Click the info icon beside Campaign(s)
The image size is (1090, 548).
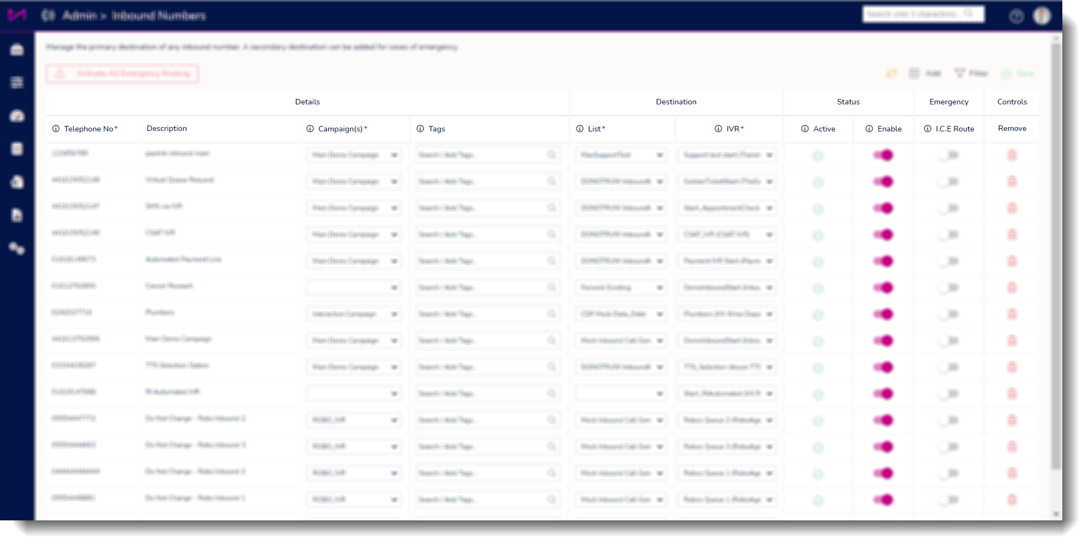[x=310, y=129]
